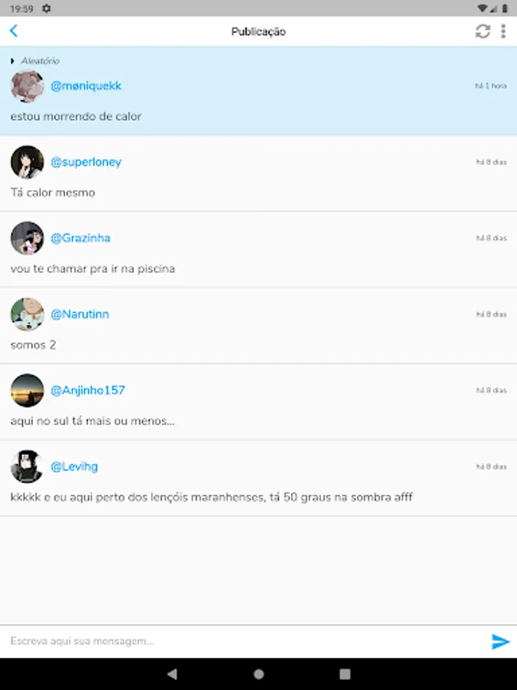Expand the Aleatório category triangle

[13, 61]
